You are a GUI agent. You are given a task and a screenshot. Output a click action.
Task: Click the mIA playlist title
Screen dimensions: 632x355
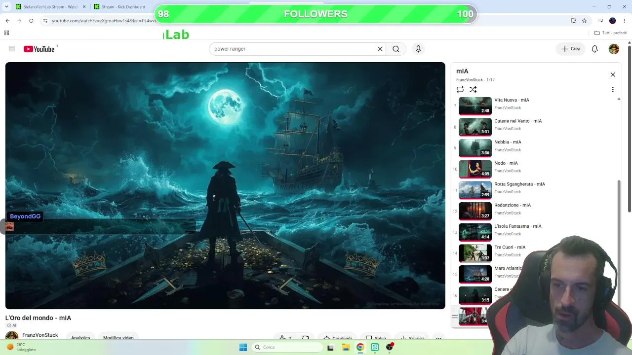tap(462, 71)
